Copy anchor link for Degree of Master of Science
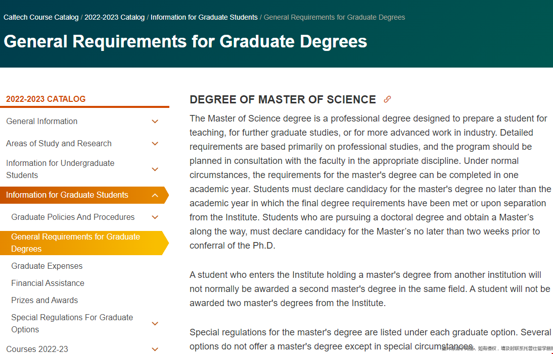The image size is (553, 354). (x=387, y=99)
